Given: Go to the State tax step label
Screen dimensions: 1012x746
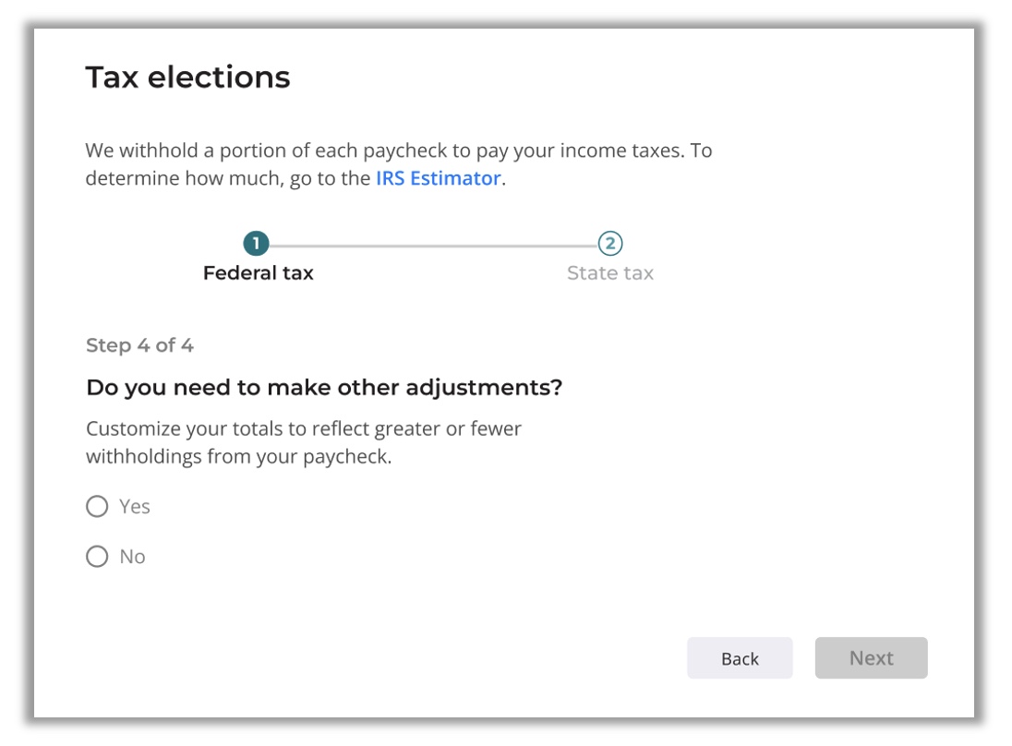Looking at the screenshot, I should (x=609, y=273).
